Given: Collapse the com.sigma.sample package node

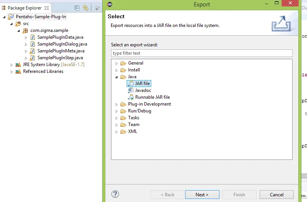Looking at the screenshot, I should [x=19, y=31].
